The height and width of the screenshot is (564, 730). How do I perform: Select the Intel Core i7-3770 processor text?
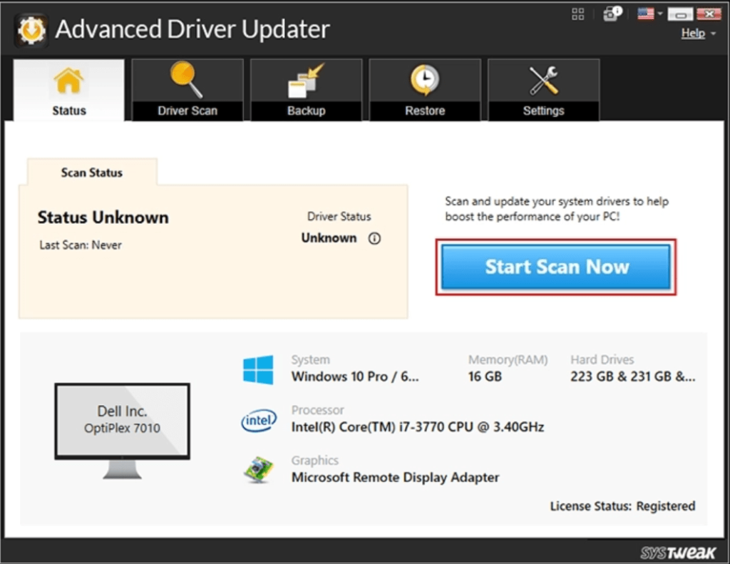[418, 427]
